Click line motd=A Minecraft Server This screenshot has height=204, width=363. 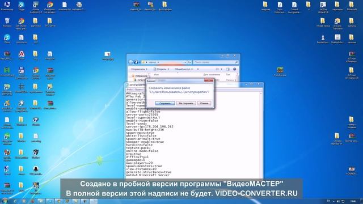click(x=147, y=175)
